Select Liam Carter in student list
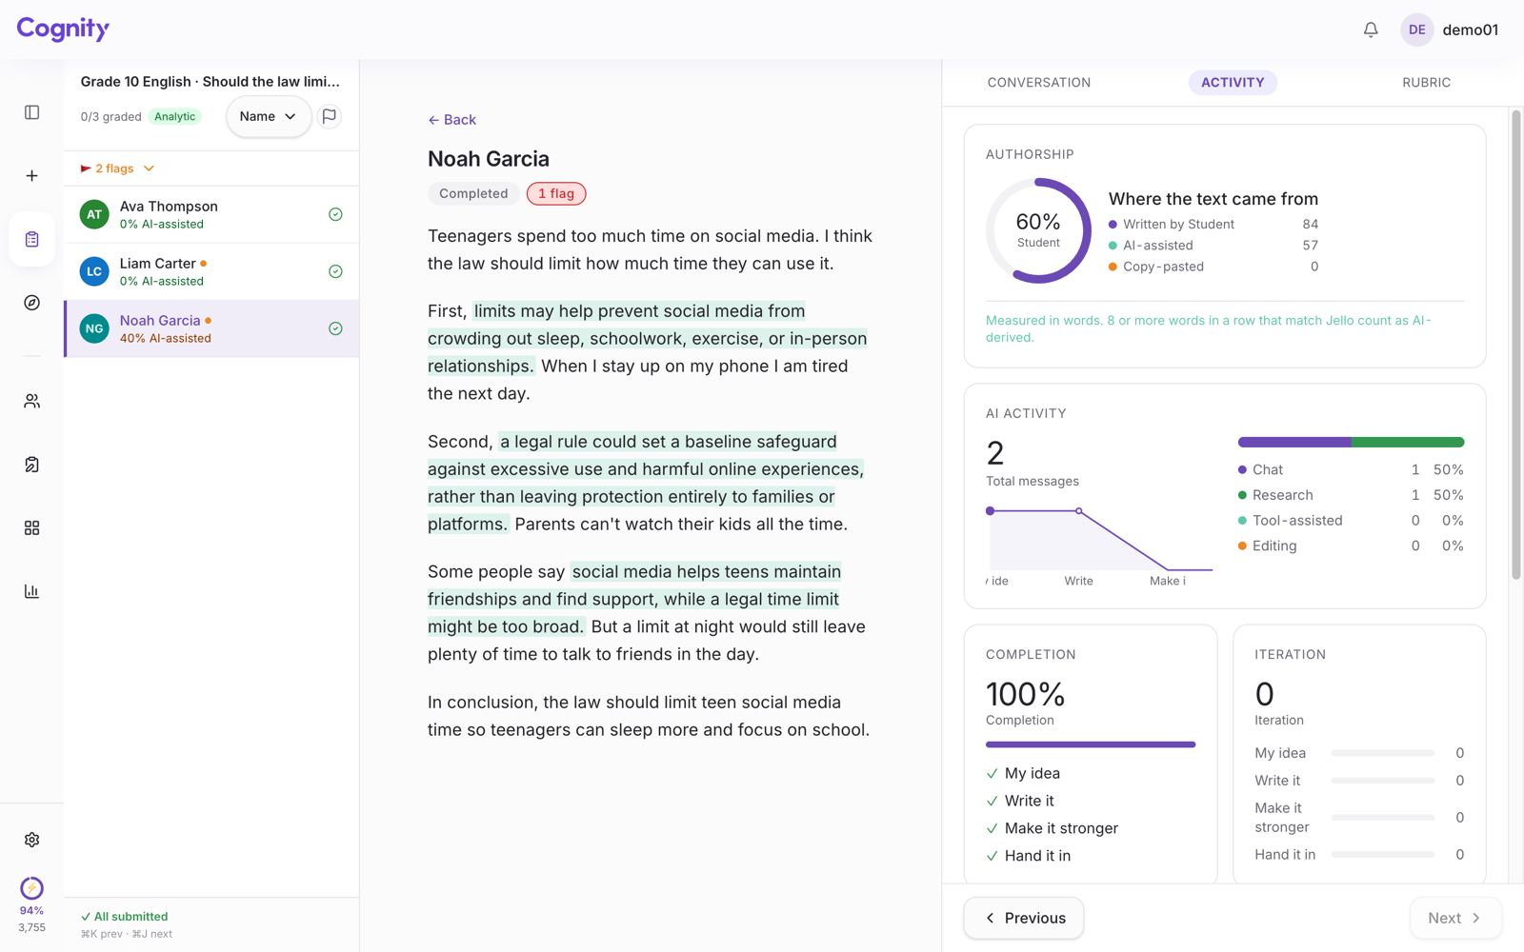1524x952 pixels. point(211,271)
